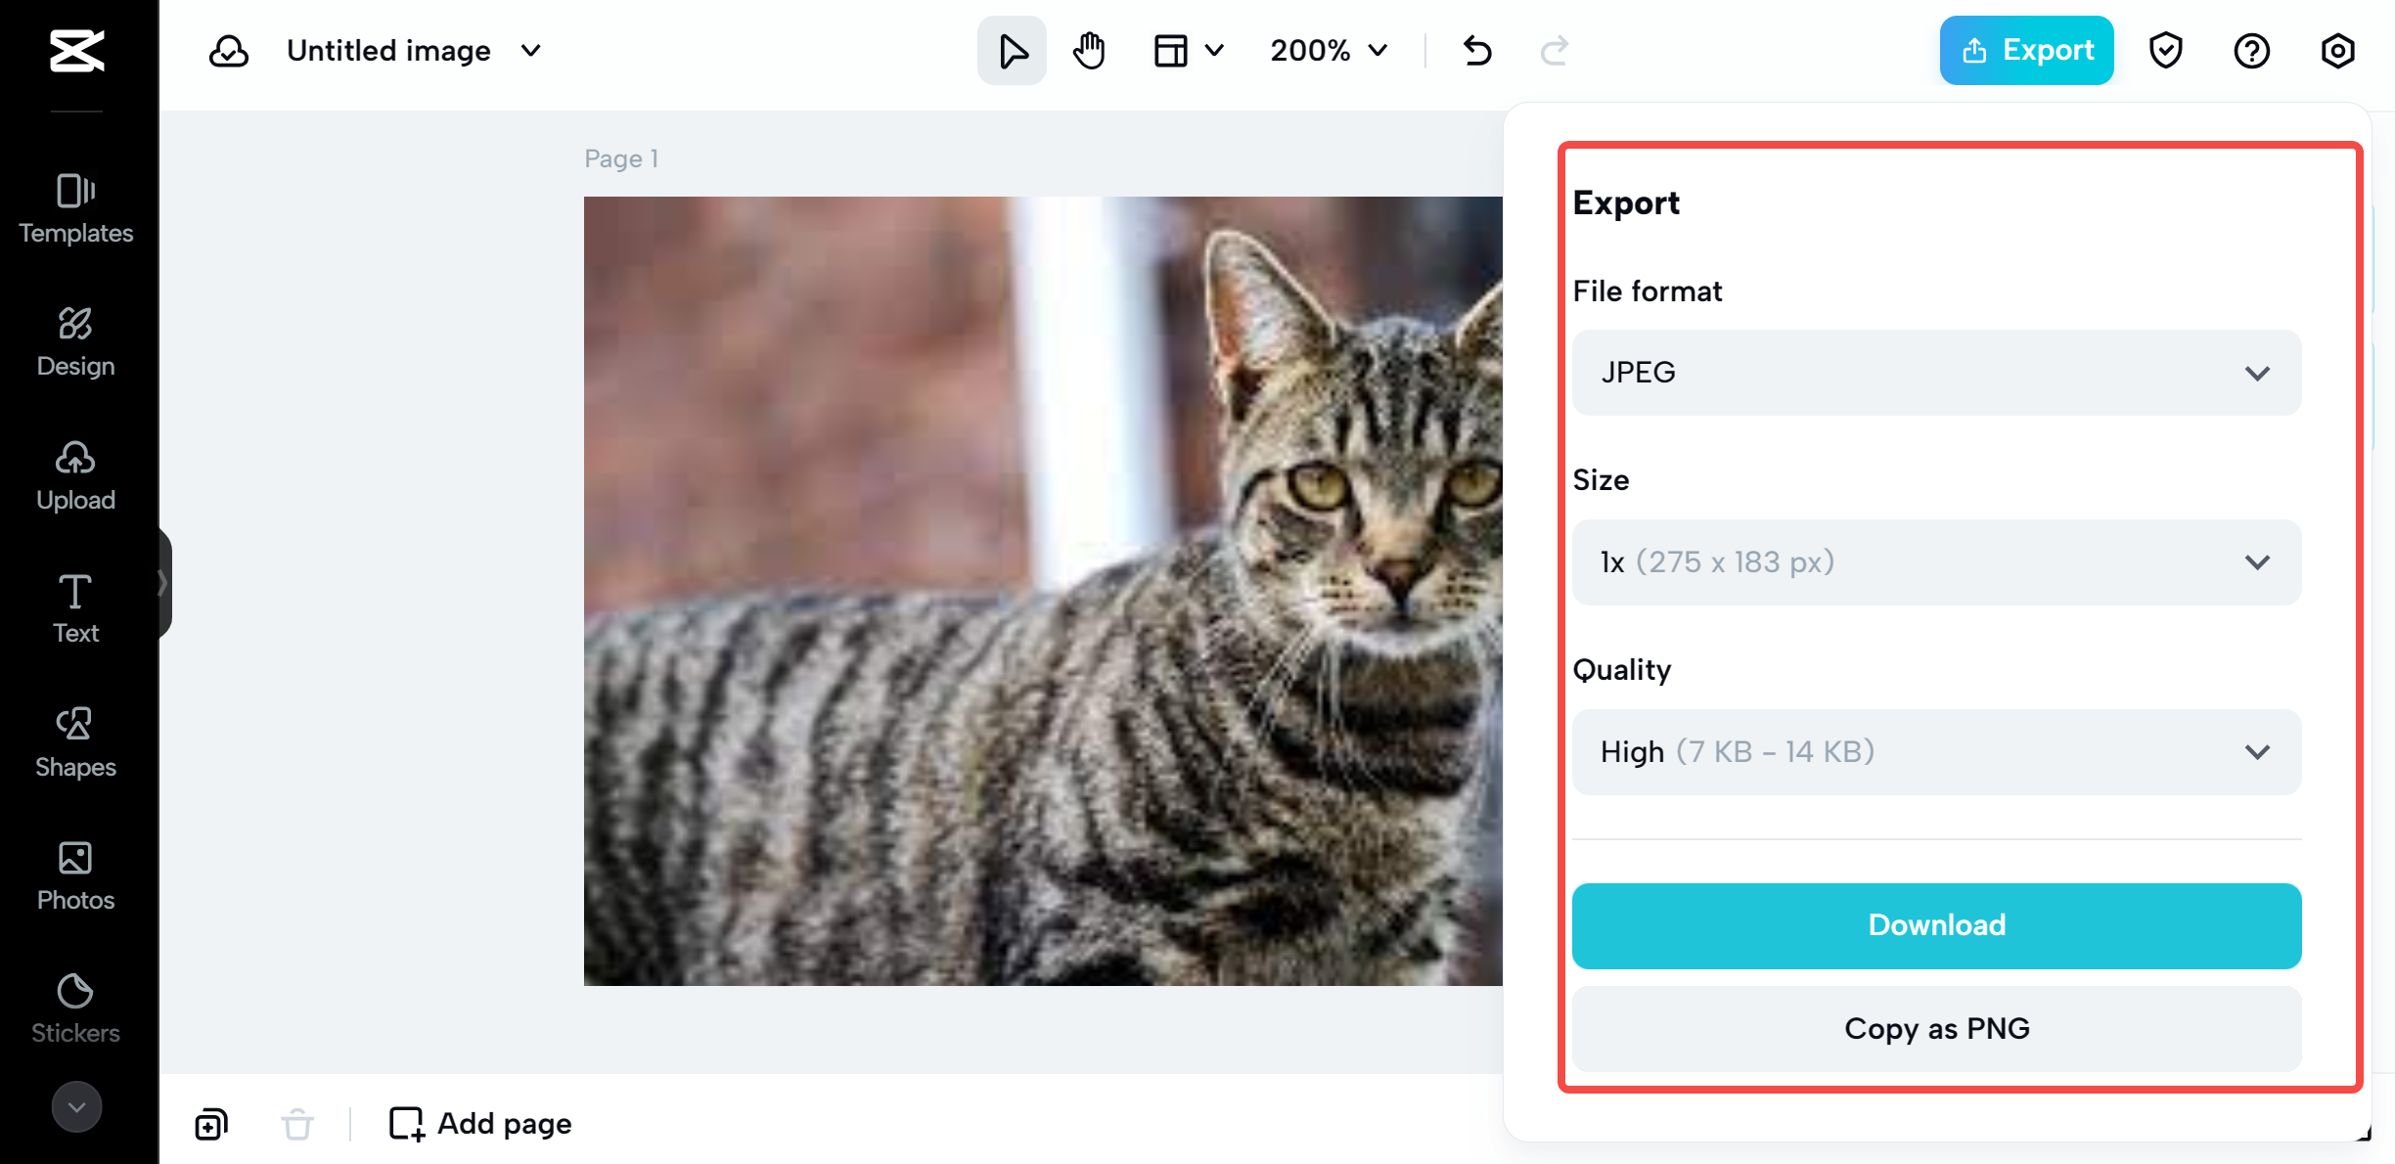Viewport: 2395px width, 1164px height.
Task: Activate the hand pan tool
Action: tap(1088, 50)
